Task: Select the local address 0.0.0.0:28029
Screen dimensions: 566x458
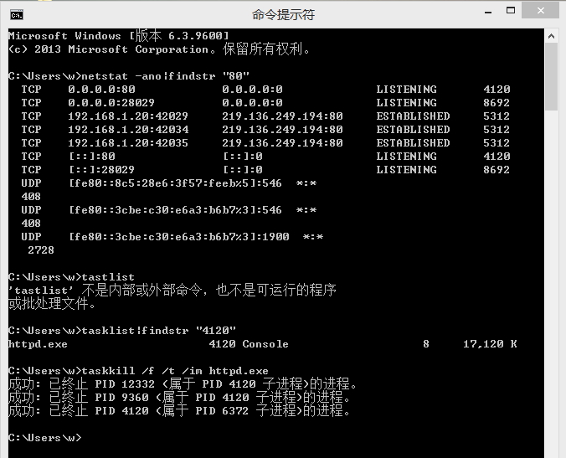Action: coord(111,103)
